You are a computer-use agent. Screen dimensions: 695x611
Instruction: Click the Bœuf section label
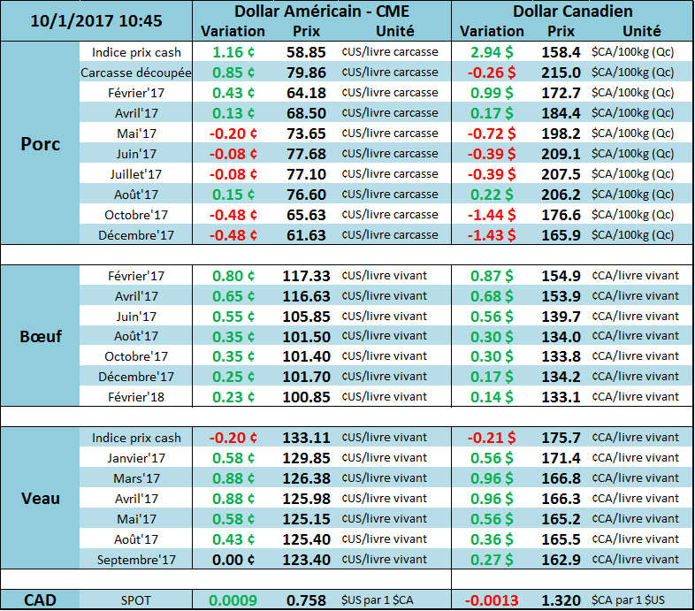(41, 336)
